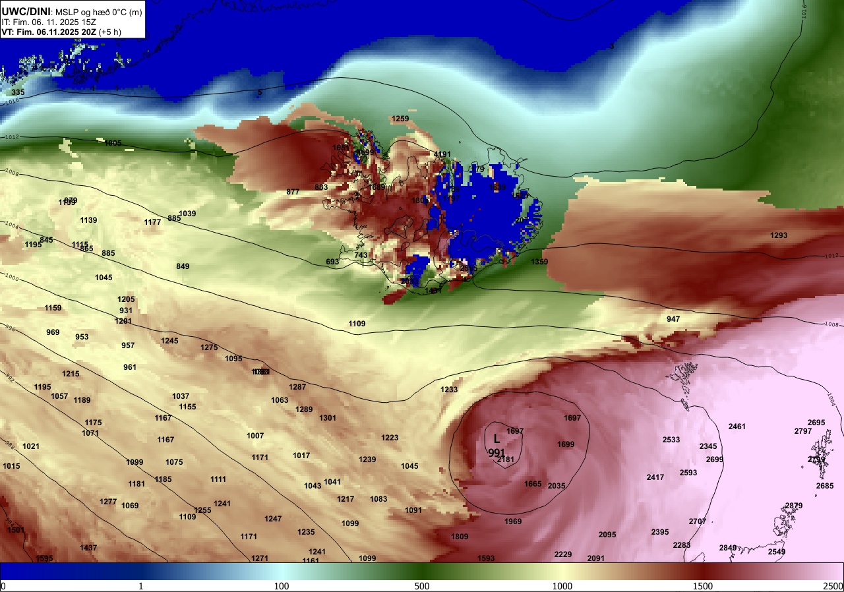
Task: Click the value 2095 on the map
Action: (x=607, y=535)
